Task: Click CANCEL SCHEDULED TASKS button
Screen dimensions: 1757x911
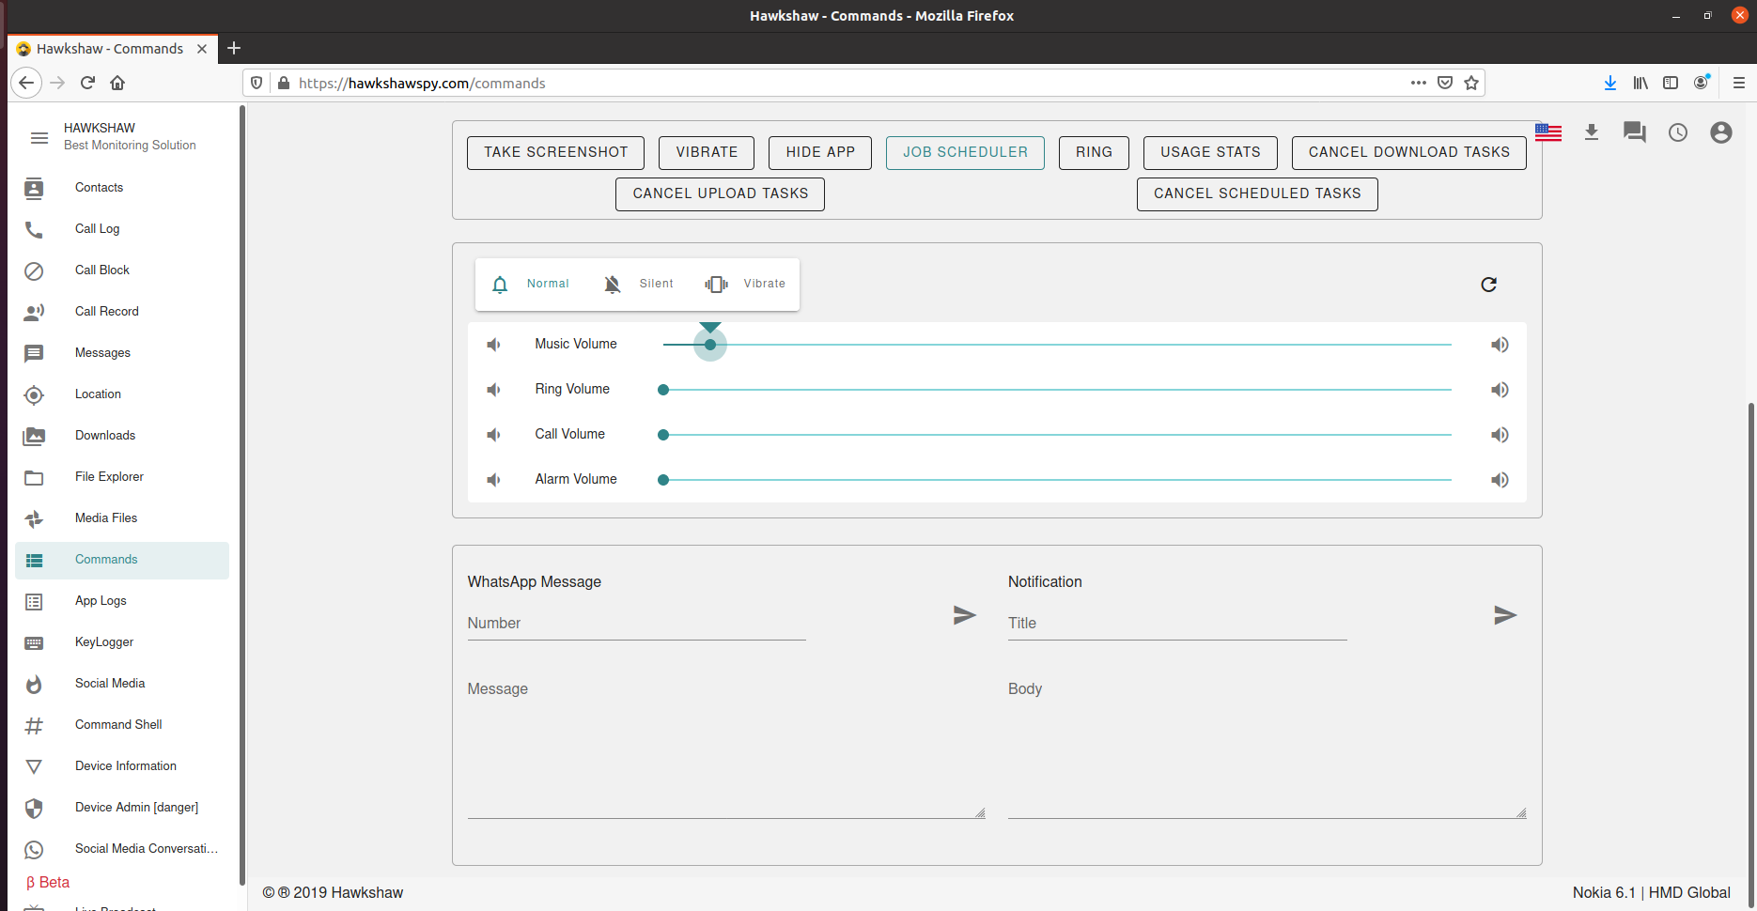Action: (x=1257, y=193)
